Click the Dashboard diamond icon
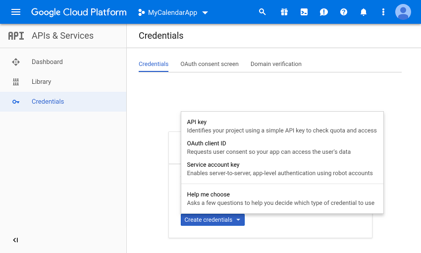421x253 pixels. tap(16, 62)
